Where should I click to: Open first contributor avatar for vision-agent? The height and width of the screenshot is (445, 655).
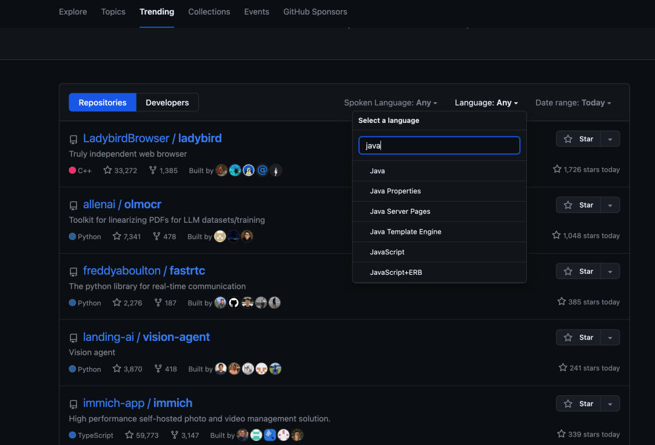pos(221,369)
